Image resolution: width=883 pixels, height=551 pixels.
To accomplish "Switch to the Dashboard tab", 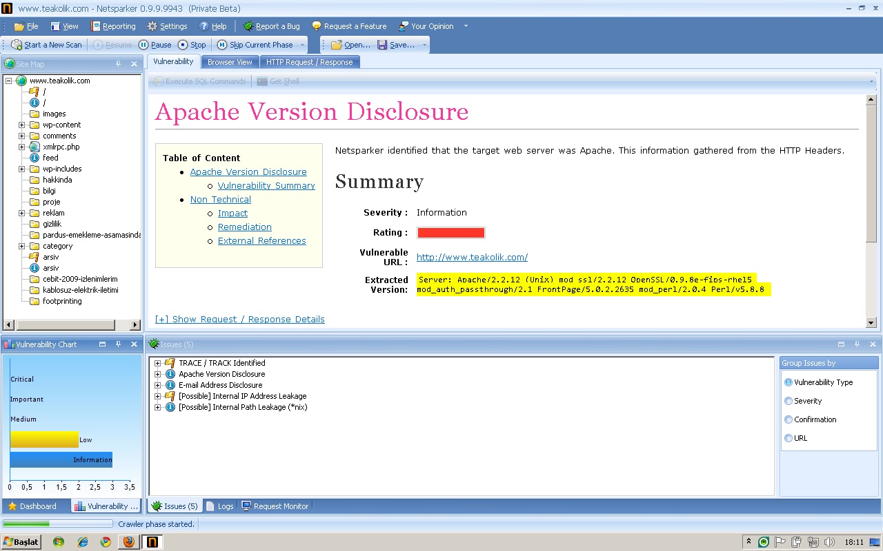I will (x=32, y=506).
